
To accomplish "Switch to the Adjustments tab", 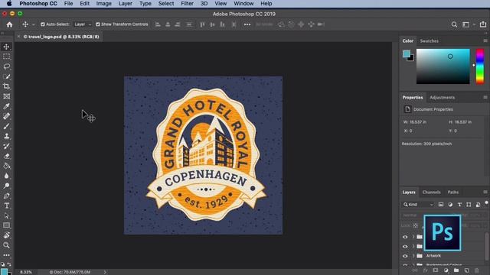I will coord(442,98).
